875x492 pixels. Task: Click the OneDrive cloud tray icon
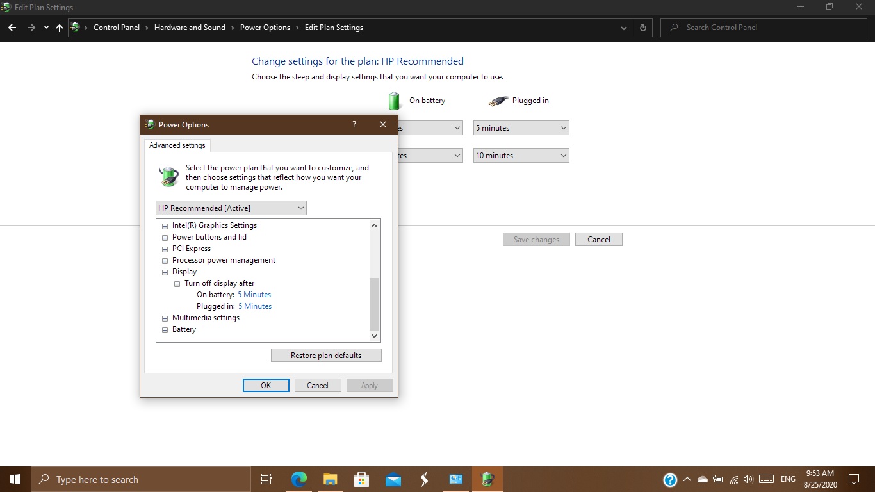point(703,479)
